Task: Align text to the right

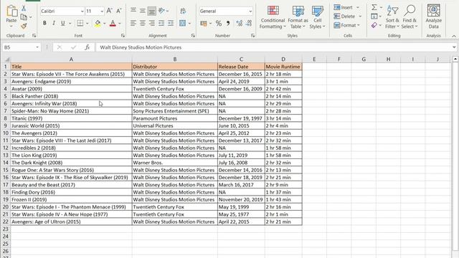Action: [x=152, y=23]
